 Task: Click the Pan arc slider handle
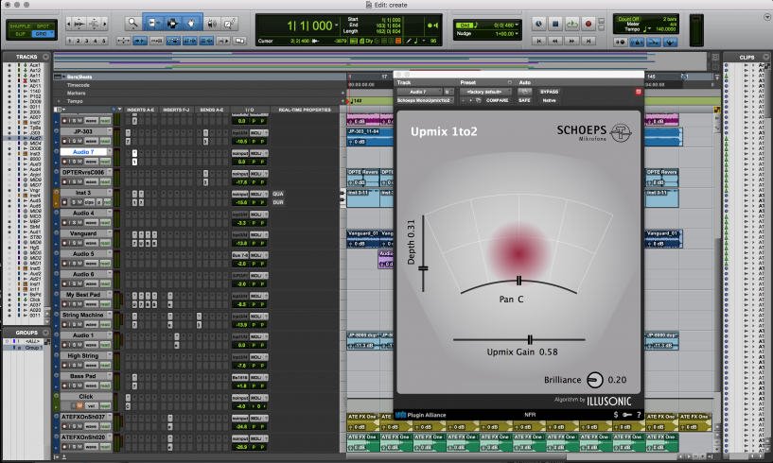click(518, 281)
